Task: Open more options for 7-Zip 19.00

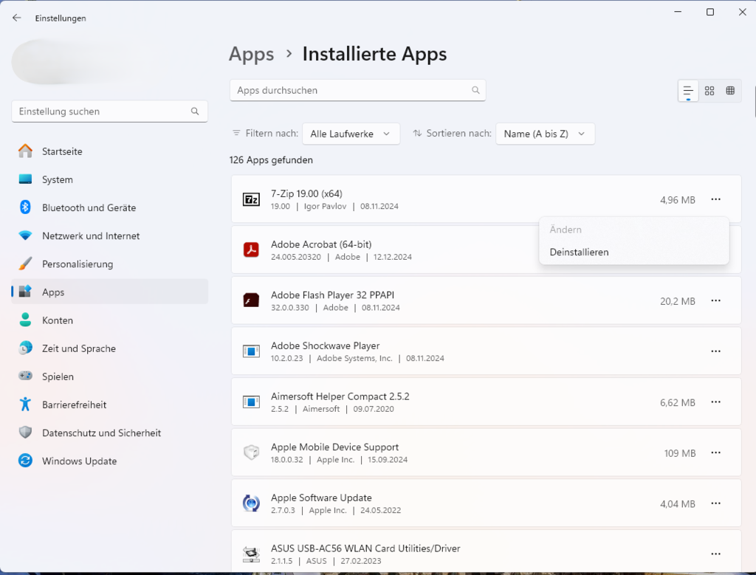Action: 716,199
